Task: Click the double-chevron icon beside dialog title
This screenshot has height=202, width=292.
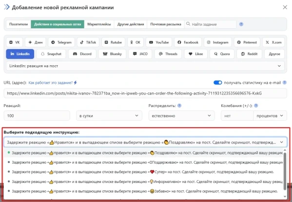Action: point(7,7)
